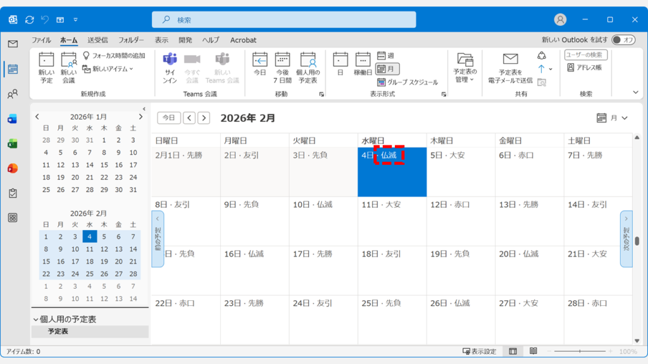Click the 今日 (today) ribbon icon
The width and height of the screenshot is (648, 364).
tap(260, 60)
